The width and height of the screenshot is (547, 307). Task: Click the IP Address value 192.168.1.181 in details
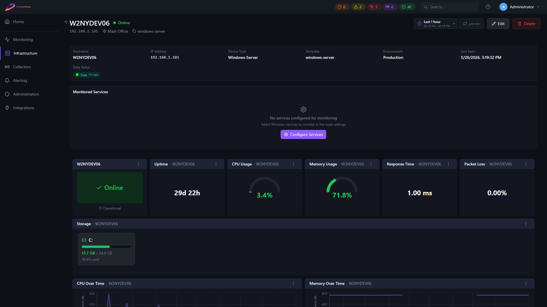165,57
